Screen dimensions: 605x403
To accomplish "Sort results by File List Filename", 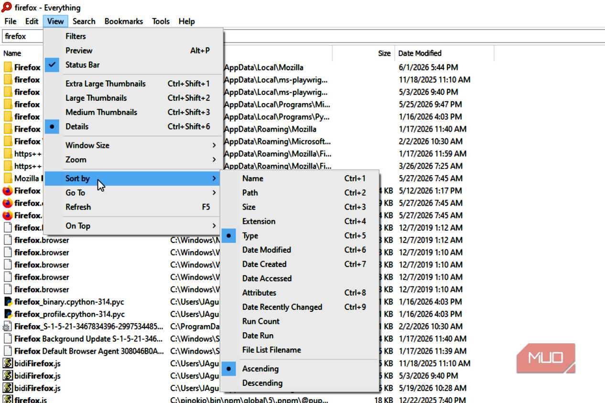I will 300,350.
